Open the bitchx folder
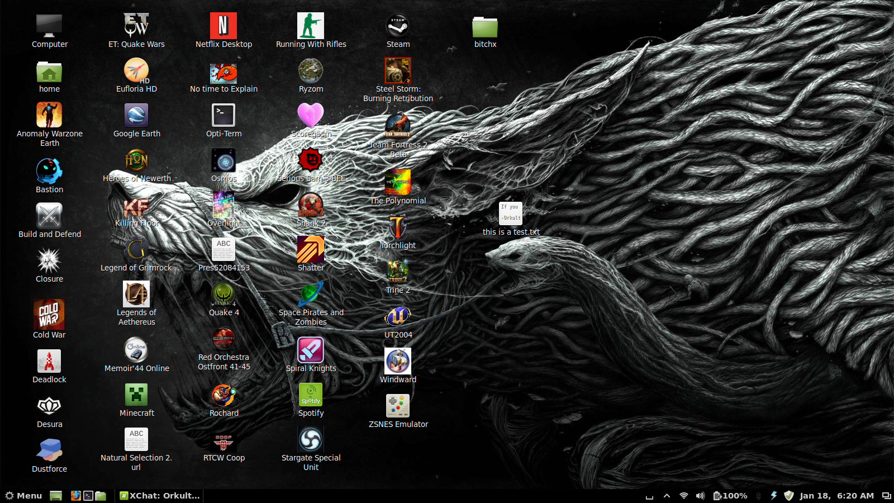The width and height of the screenshot is (894, 503). (485, 27)
